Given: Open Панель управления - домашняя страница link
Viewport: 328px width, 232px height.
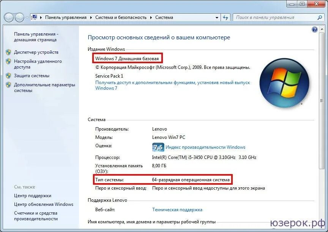Looking at the screenshot, I should [36, 37].
